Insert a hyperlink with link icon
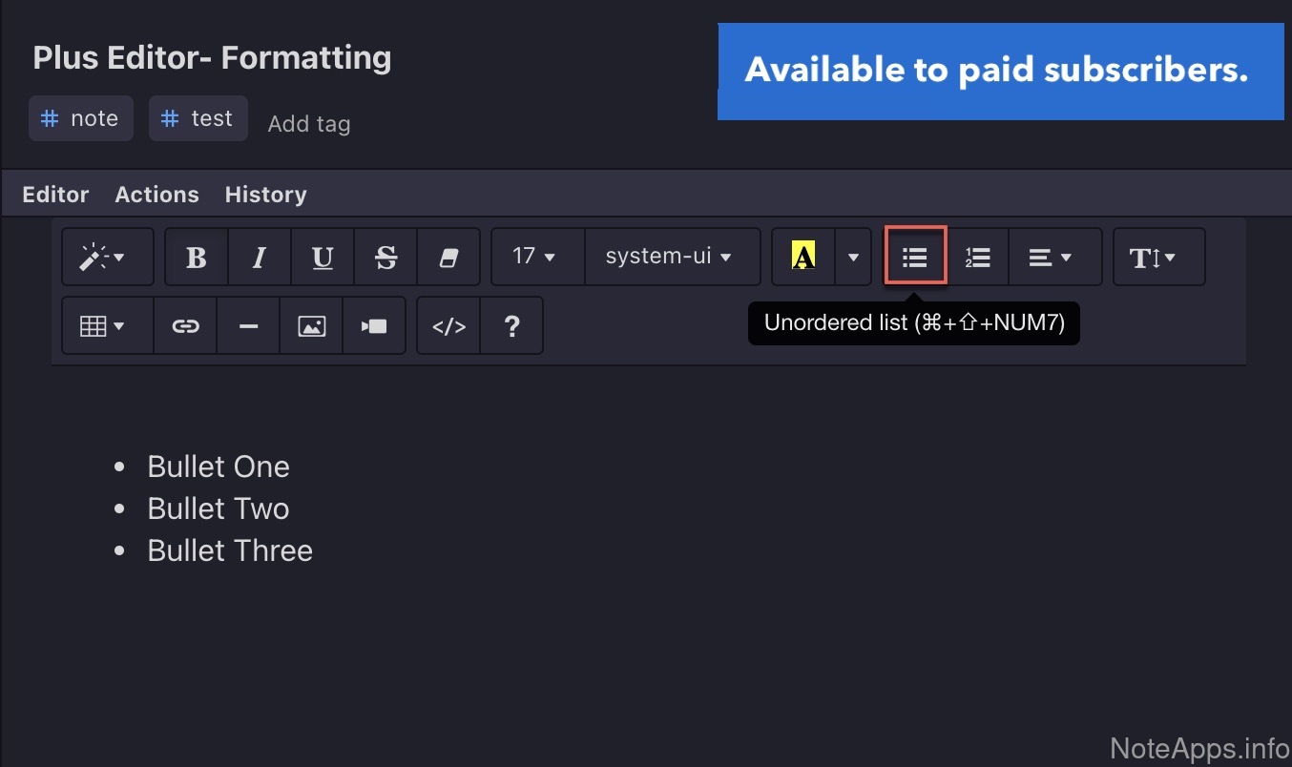This screenshot has width=1292, height=767. (x=185, y=326)
